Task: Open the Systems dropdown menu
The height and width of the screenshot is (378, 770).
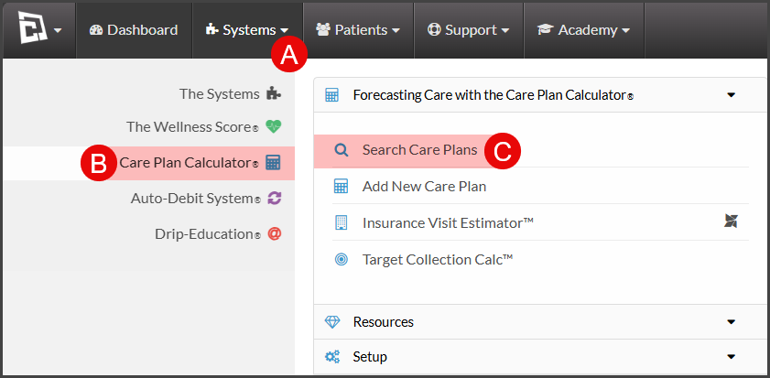Action: pos(247,30)
